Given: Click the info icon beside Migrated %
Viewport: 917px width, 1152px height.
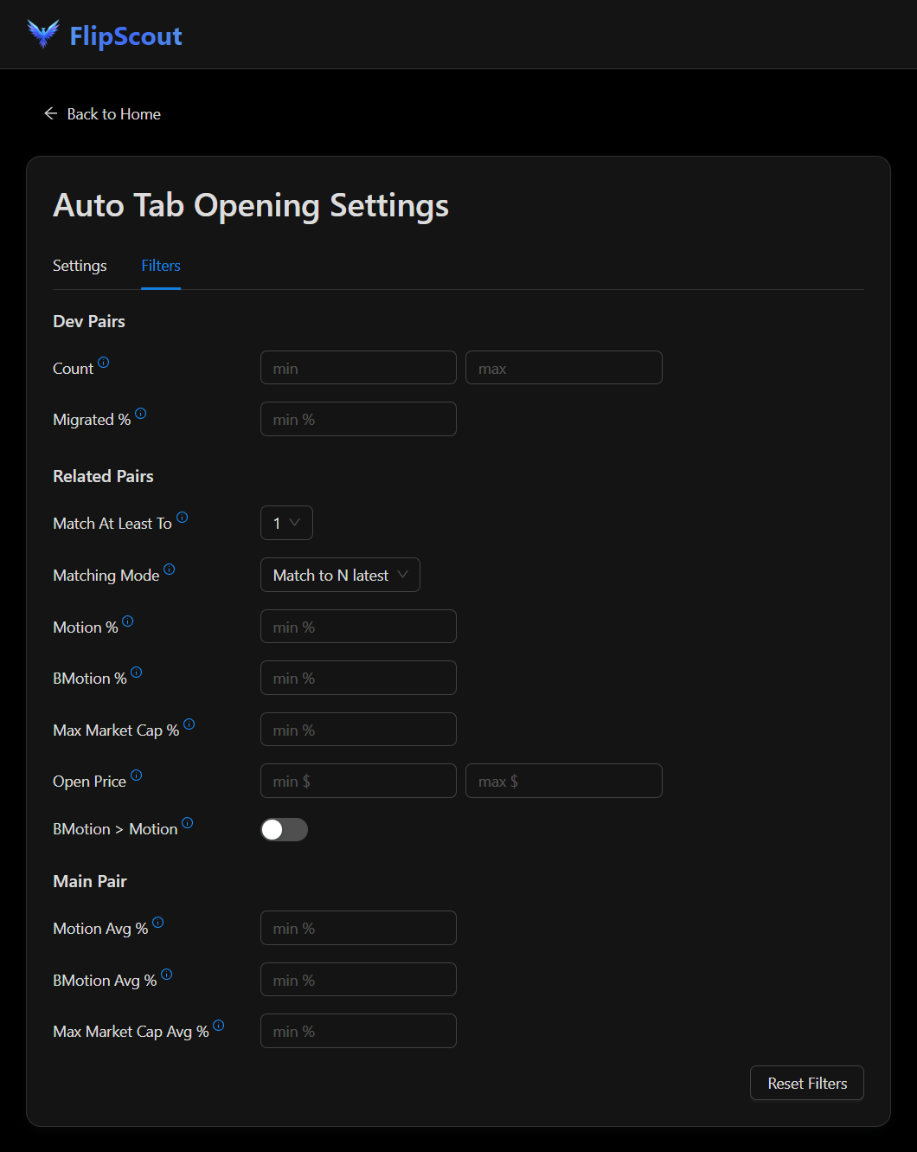Looking at the screenshot, I should [141, 414].
